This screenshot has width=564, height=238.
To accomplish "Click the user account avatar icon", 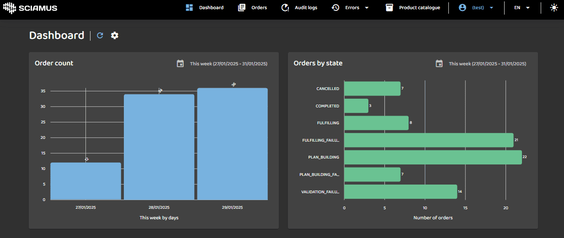I will (x=463, y=7).
